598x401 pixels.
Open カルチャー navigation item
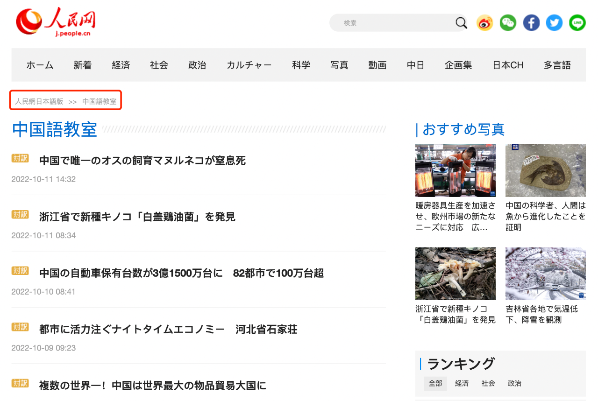coord(249,65)
